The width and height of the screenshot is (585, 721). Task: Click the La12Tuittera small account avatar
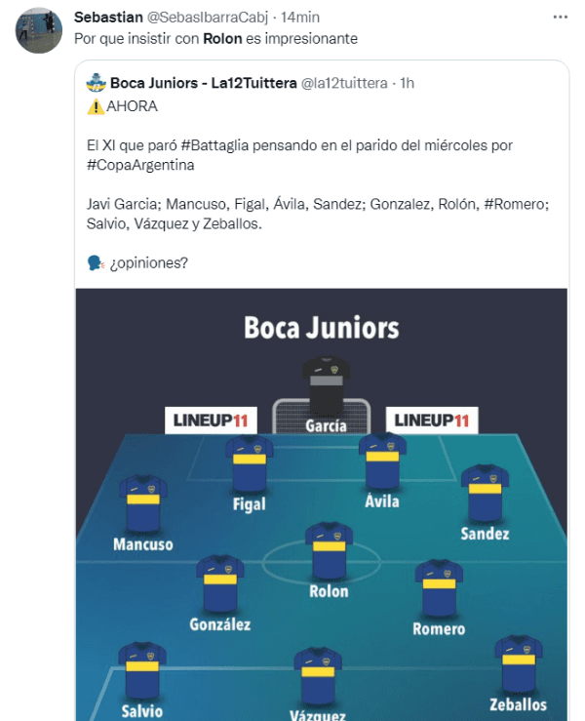96,83
